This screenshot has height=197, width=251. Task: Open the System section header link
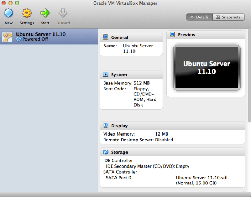[x=119, y=75]
